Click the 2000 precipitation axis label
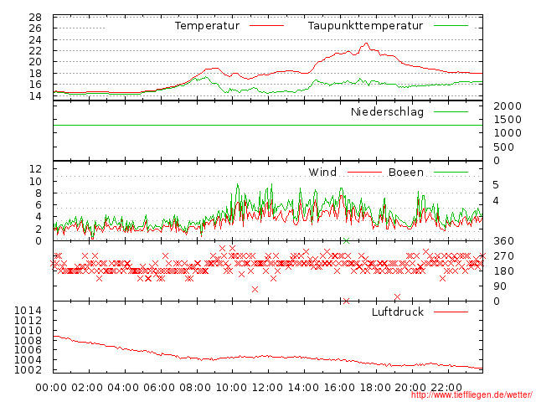Screen dimensions: 536x402 tap(508, 106)
